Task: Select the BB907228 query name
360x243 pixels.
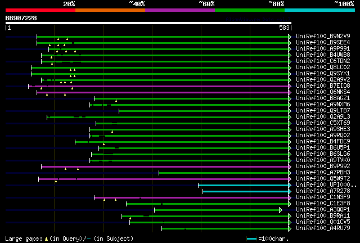Action: tap(21, 18)
